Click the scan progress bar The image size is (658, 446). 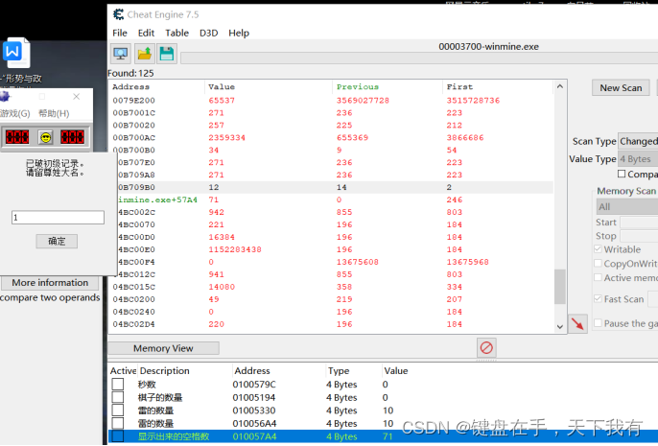pyautogui.click(x=419, y=58)
